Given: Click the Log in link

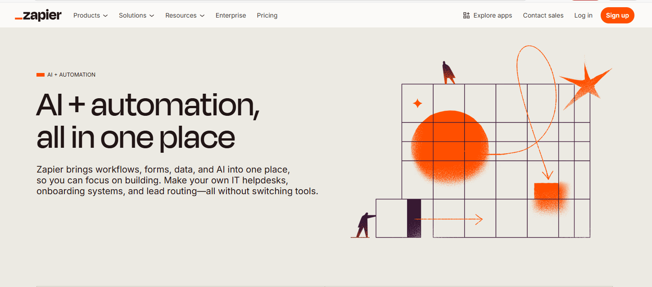Looking at the screenshot, I should click(x=583, y=15).
